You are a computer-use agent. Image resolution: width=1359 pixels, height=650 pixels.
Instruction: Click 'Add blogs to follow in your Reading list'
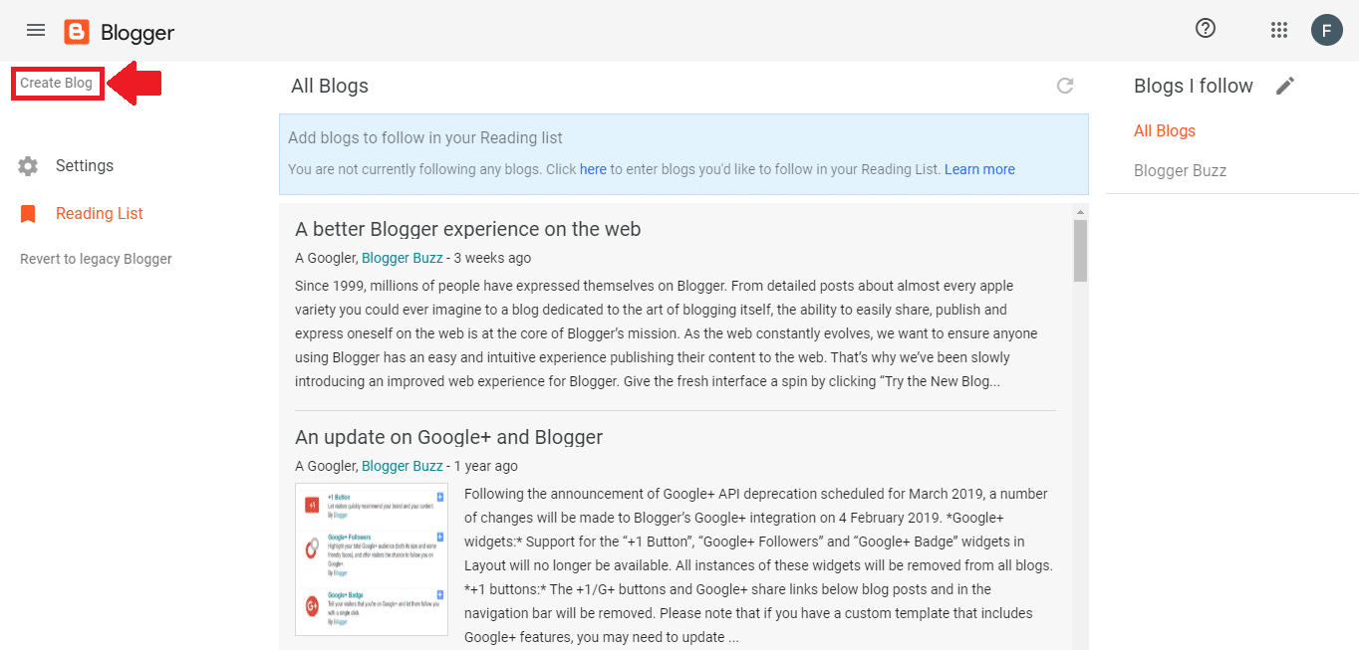click(425, 138)
